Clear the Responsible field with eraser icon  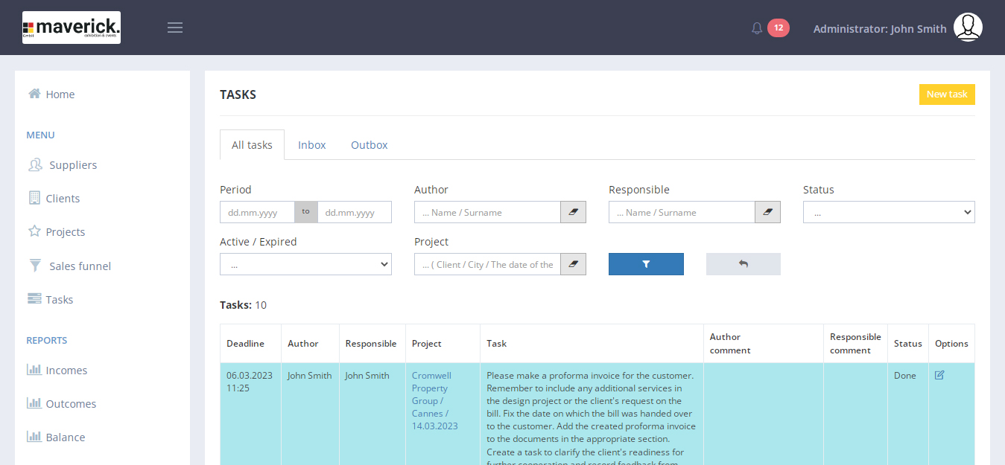coord(767,212)
